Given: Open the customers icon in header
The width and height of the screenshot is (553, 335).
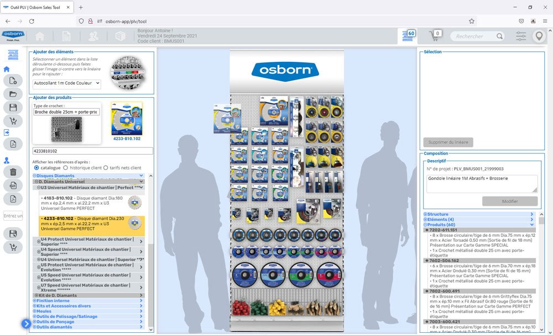Looking at the screenshot, I should [93, 36].
